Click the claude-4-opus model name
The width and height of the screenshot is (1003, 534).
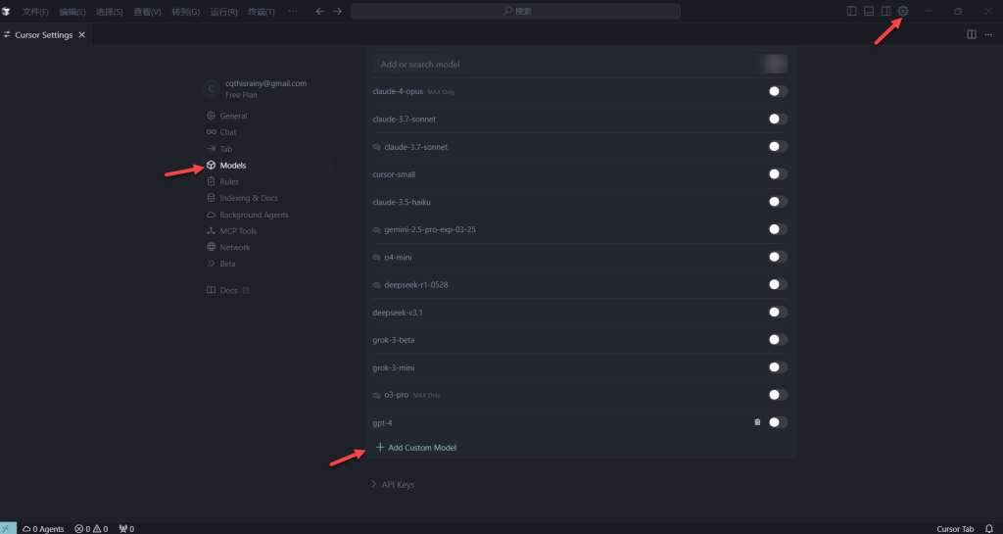tap(398, 91)
